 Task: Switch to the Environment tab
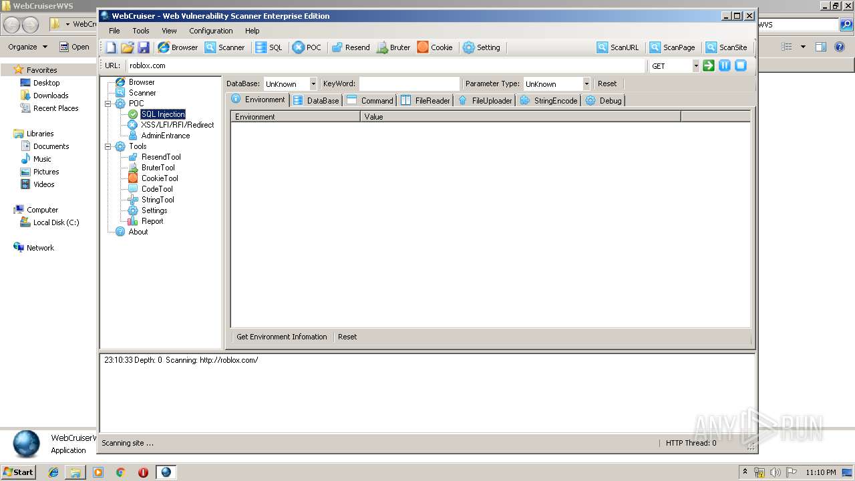pyautogui.click(x=259, y=100)
